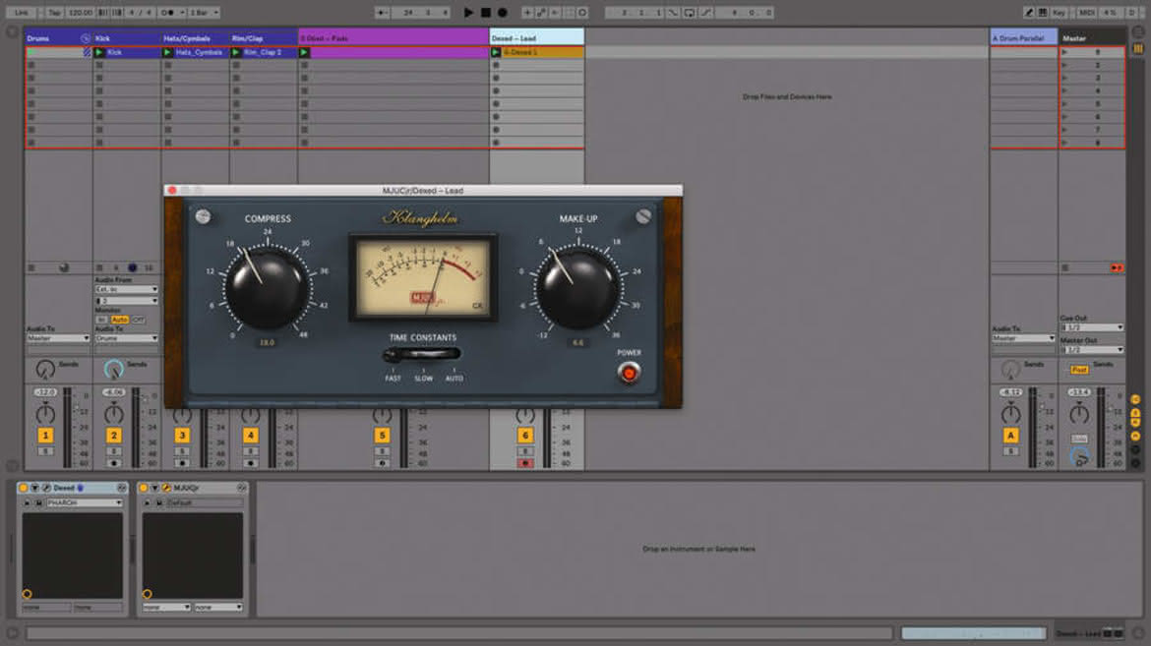Select the Kick track header

pyautogui.click(x=126, y=37)
